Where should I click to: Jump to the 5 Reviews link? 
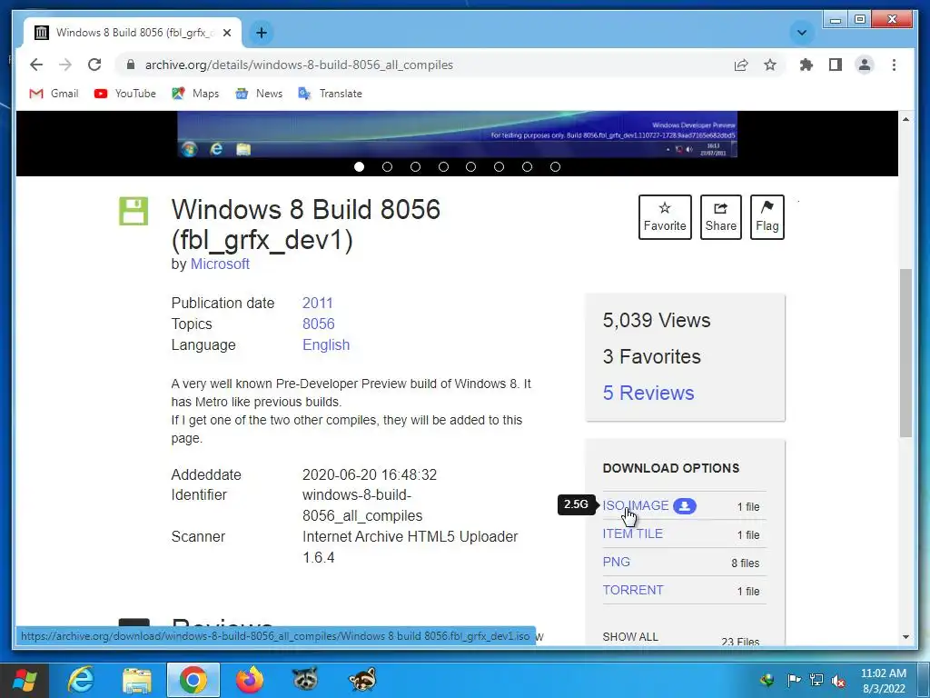tap(648, 393)
